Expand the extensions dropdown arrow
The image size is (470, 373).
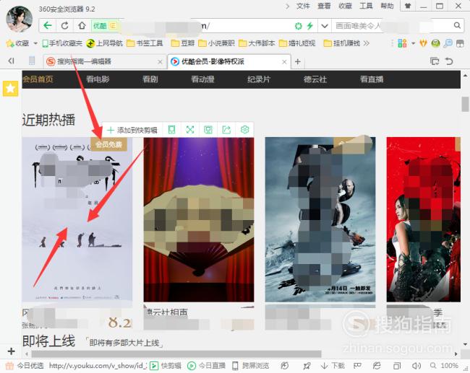(x=413, y=44)
